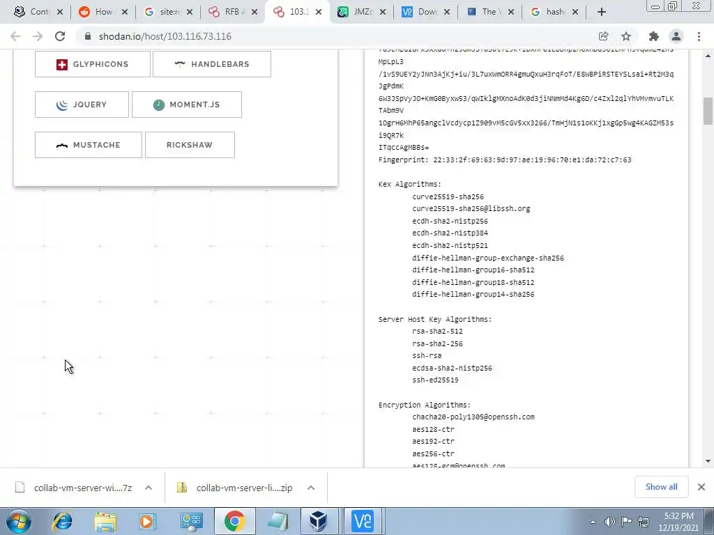Click scrollbar down arrow
Screen dimensions: 714x535
(708, 461)
